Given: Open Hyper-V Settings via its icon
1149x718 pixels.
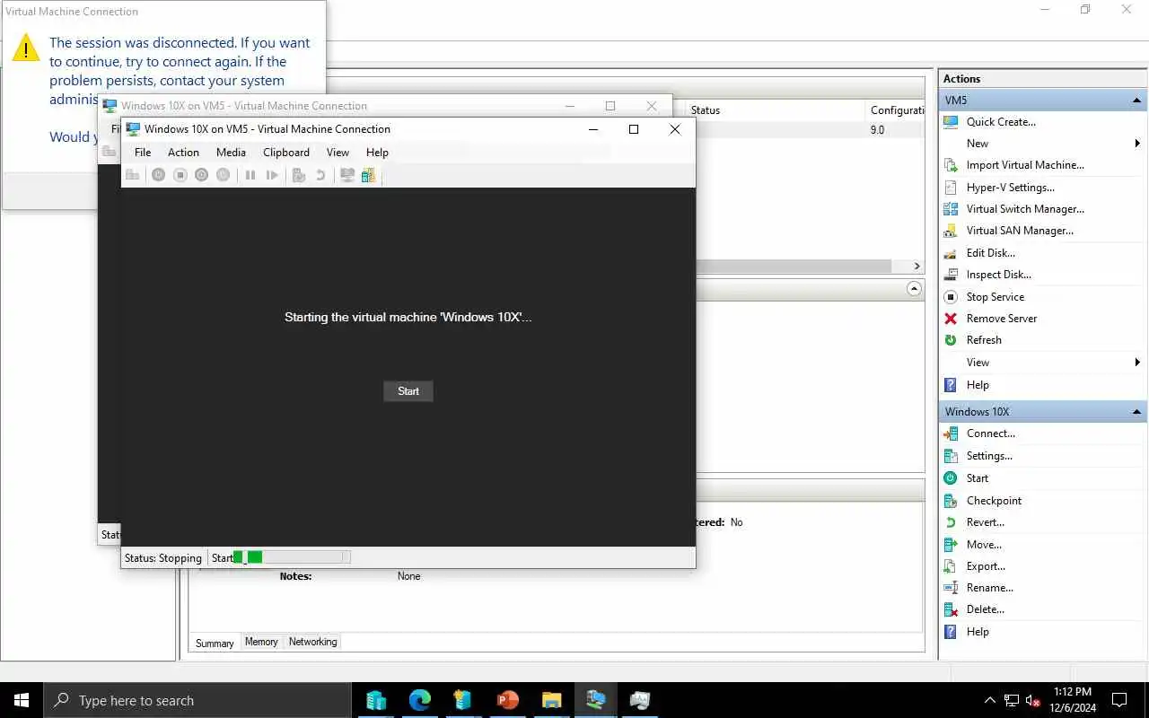Looking at the screenshot, I should coord(951,188).
